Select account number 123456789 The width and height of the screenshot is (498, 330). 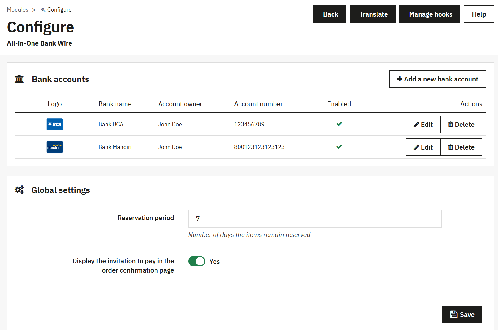pyautogui.click(x=249, y=124)
